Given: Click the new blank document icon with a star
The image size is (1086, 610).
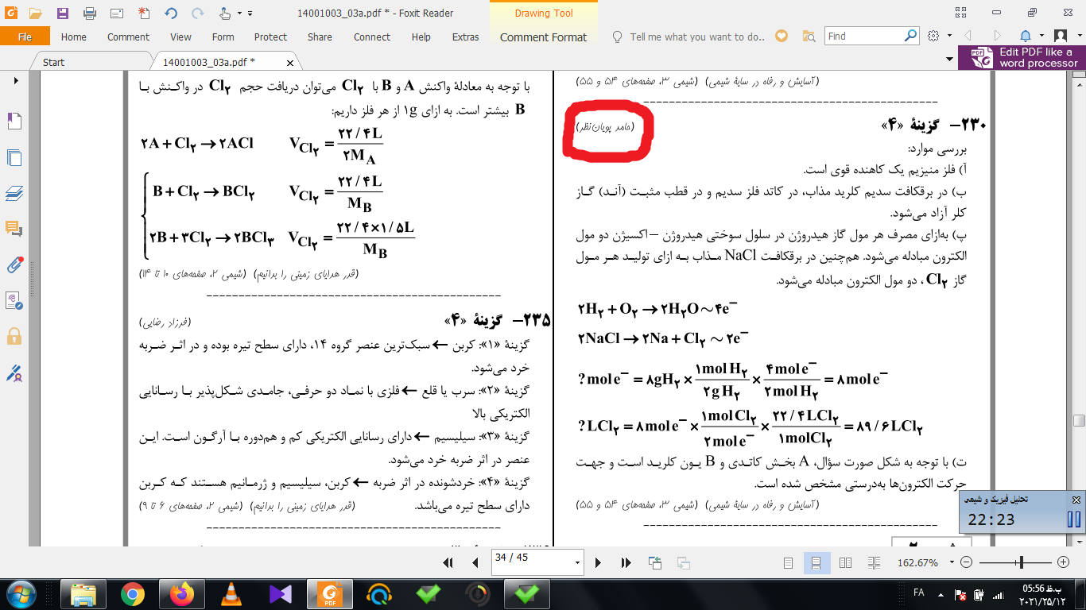Looking at the screenshot, I should 143,13.
